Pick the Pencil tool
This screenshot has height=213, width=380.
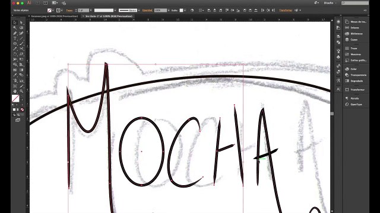pos(15,49)
